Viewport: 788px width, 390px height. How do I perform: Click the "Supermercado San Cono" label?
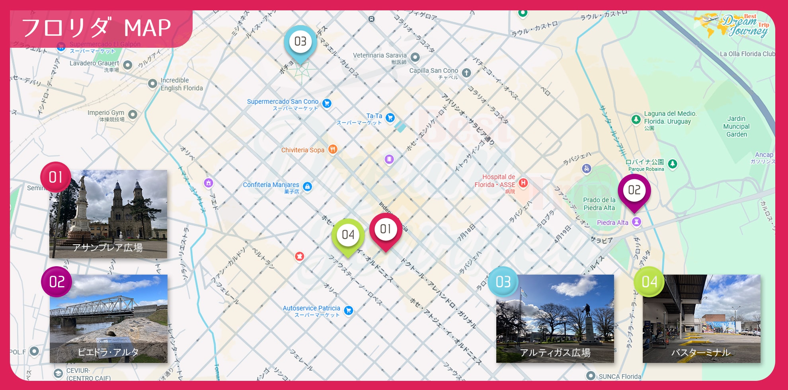pyautogui.click(x=283, y=101)
